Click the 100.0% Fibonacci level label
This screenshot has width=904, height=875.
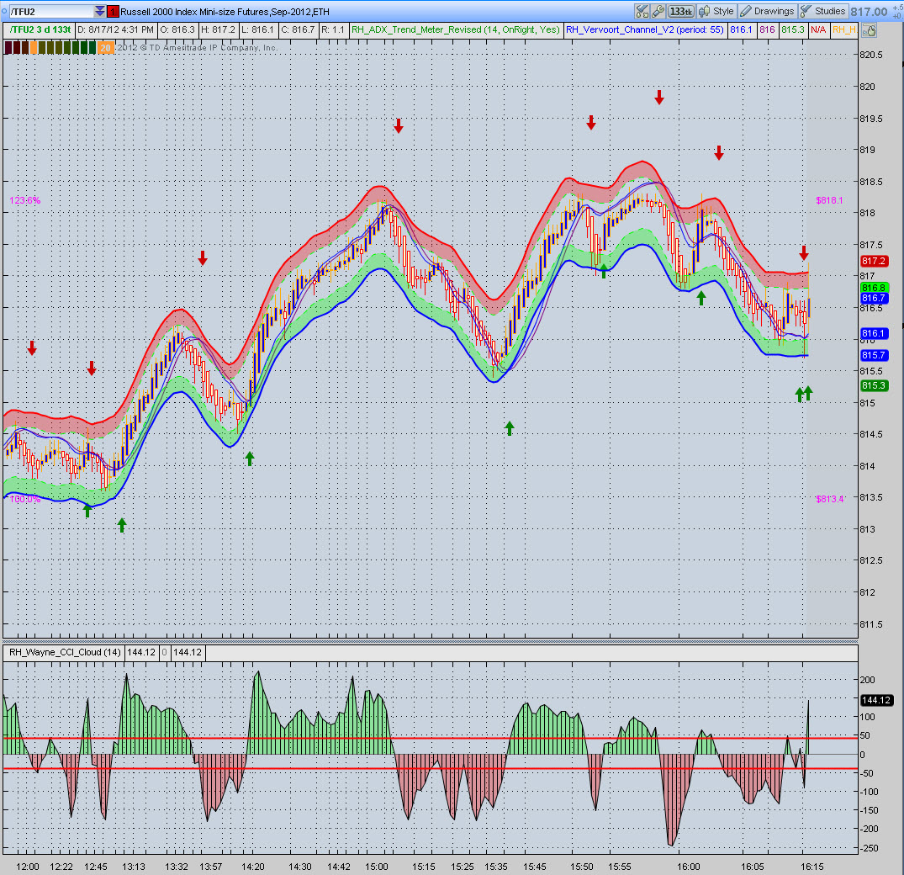24,499
